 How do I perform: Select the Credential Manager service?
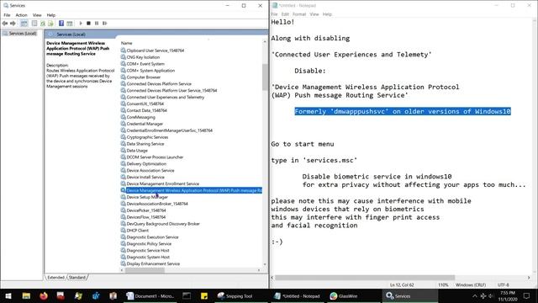click(x=145, y=124)
